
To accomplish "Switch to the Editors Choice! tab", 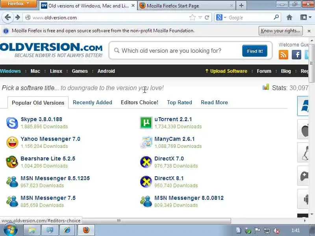I will tap(139, 102).
